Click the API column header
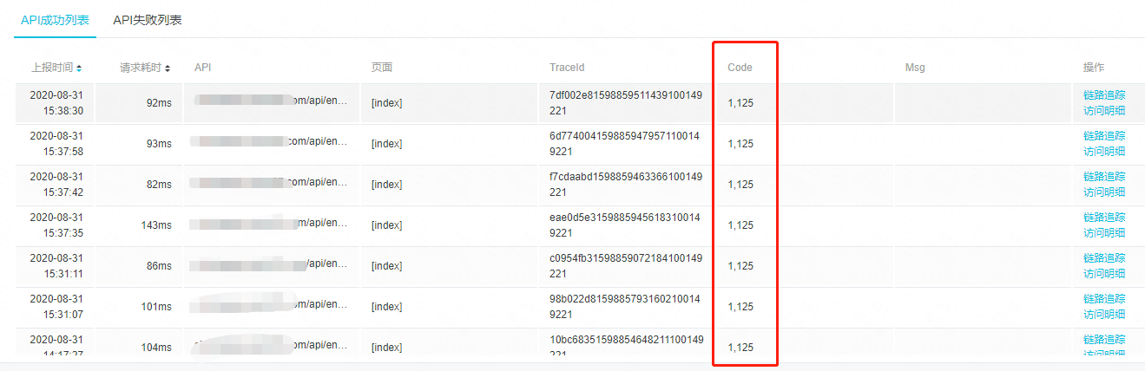Screen dimensions: 1145x371 [202, 68]
